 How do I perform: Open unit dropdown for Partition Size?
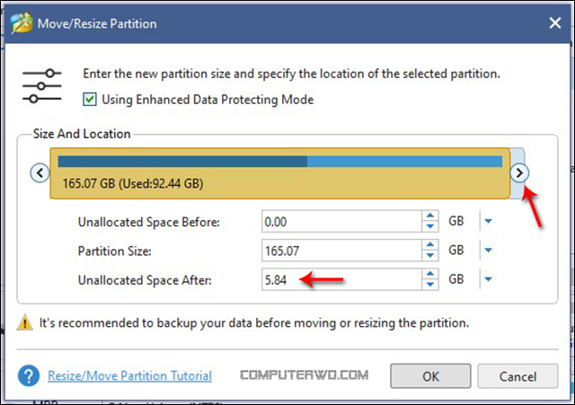point(488,250)
